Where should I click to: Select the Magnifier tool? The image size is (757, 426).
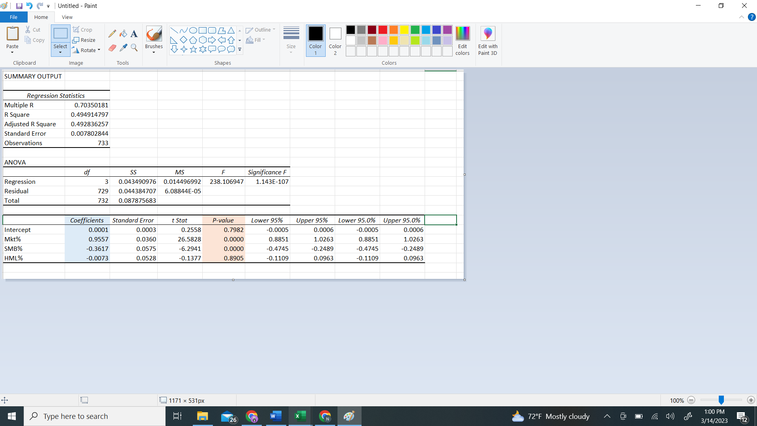[134, 48]
